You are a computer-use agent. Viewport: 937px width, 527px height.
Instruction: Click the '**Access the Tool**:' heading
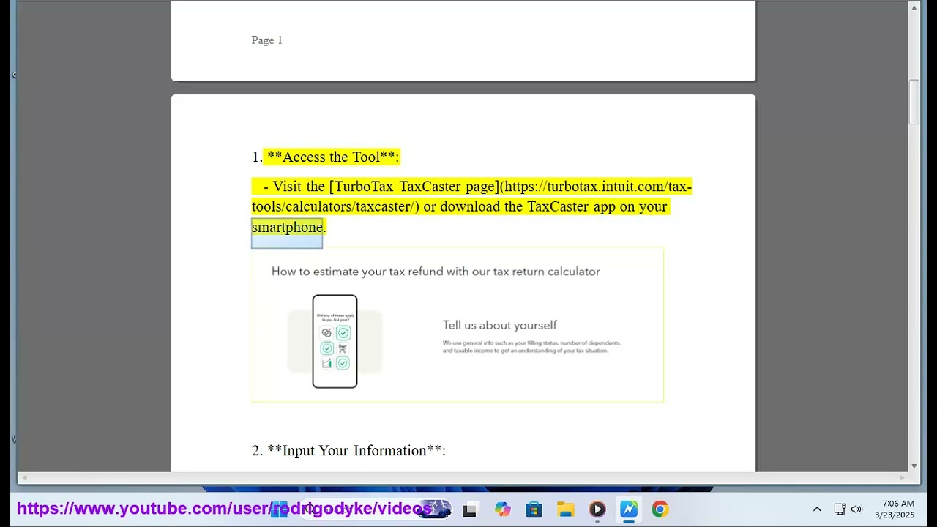pos(333,157)
